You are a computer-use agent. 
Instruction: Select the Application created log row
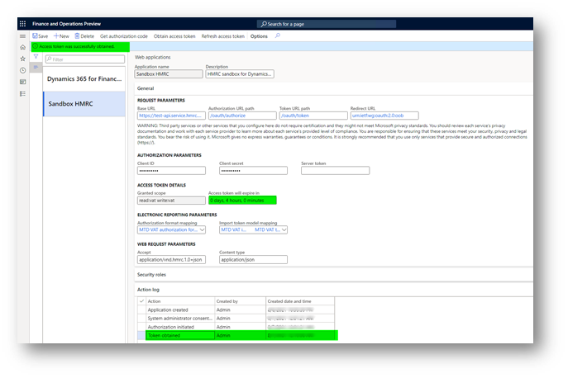pos(236,309)
